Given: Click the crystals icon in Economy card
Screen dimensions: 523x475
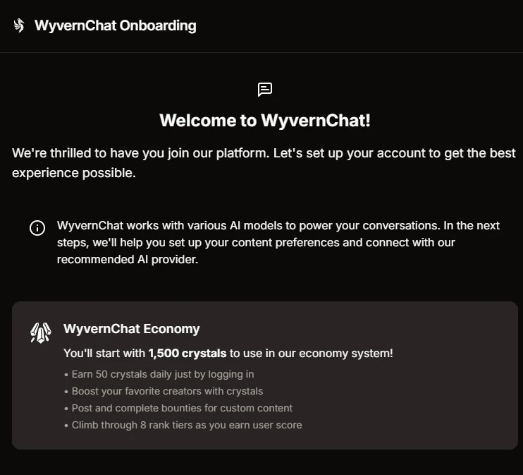Looking at the screenshot, I should [x=41, y=332].
